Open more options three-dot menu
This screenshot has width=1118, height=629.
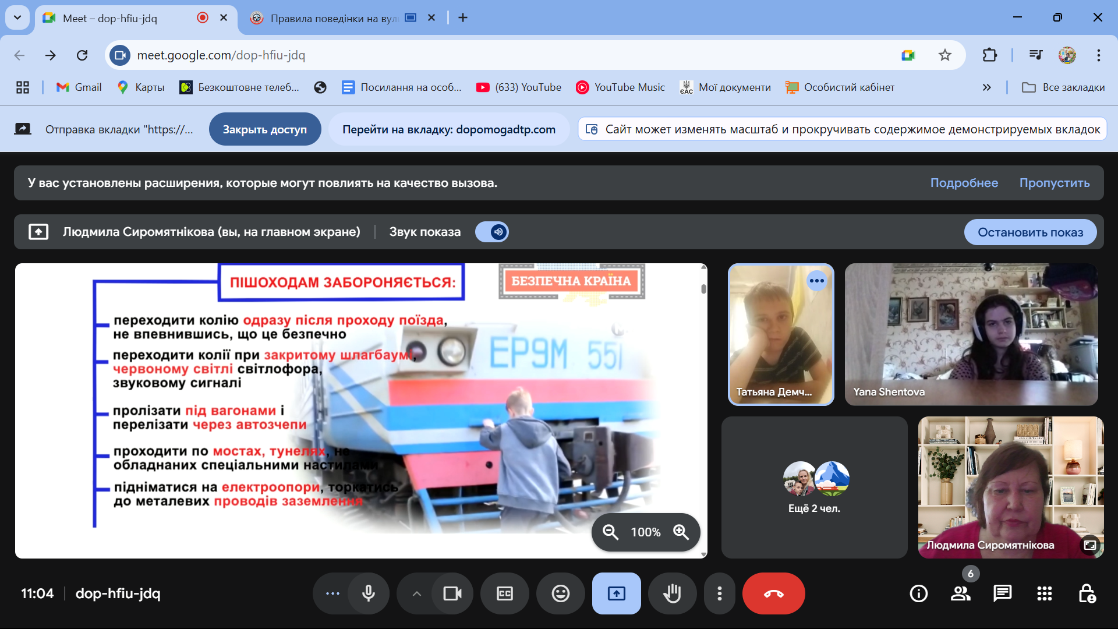pyautogui.click(x=720, y=593)
